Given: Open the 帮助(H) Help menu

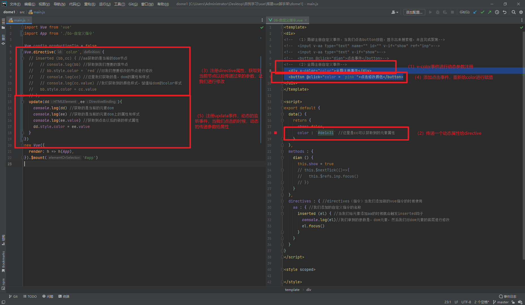Looking at the screenshot, I should click(x=163, y=4).
